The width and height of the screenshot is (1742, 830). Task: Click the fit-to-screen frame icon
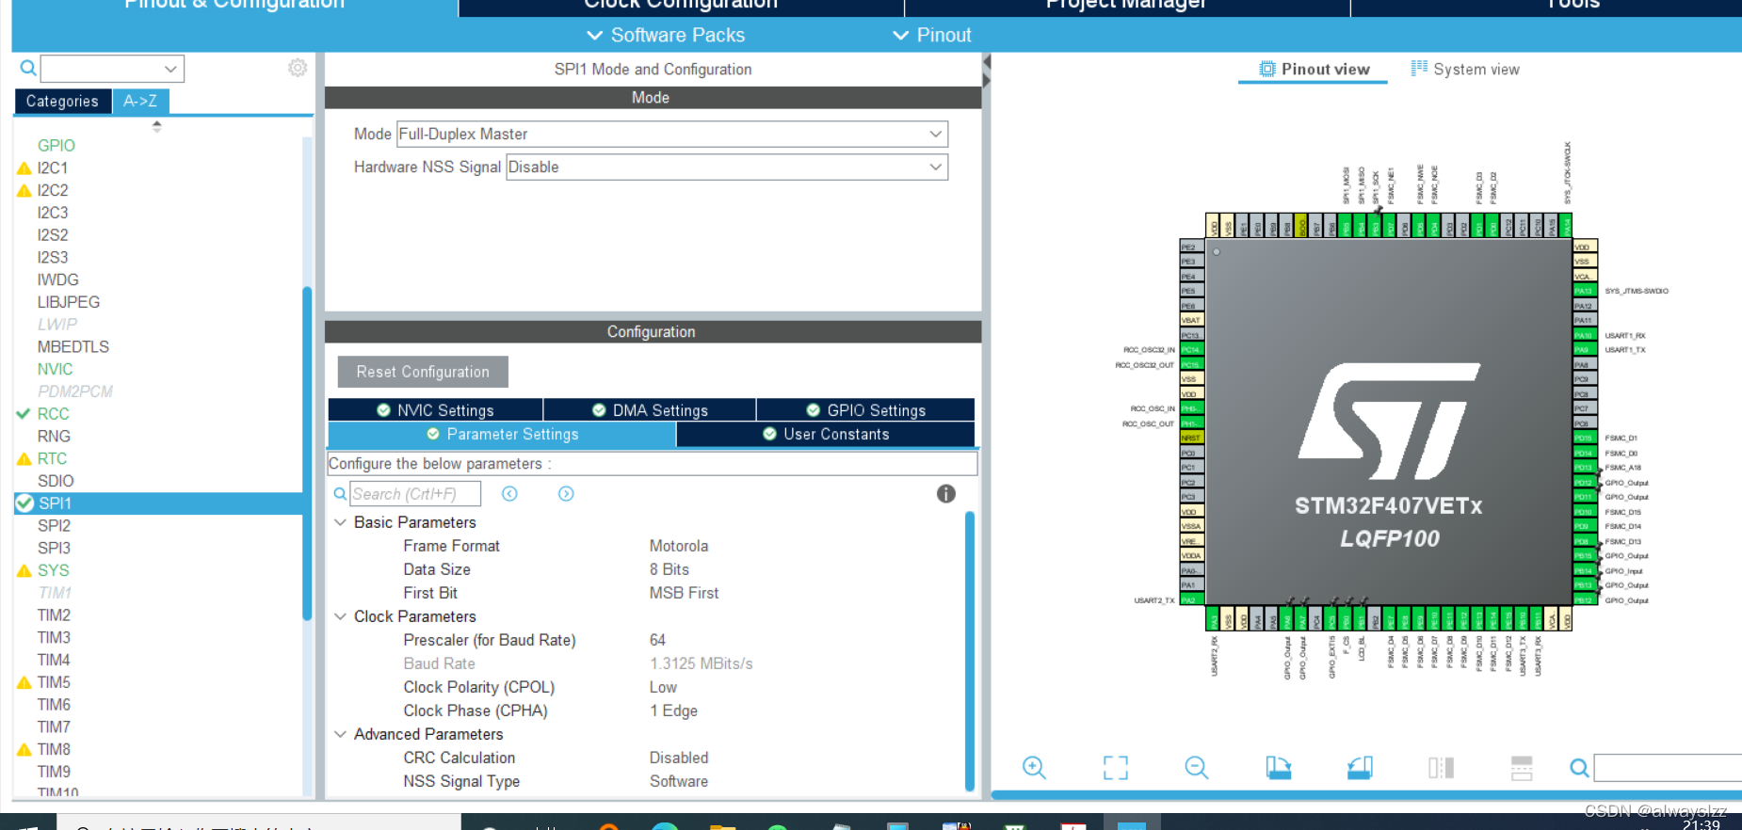coord(1116,768)
